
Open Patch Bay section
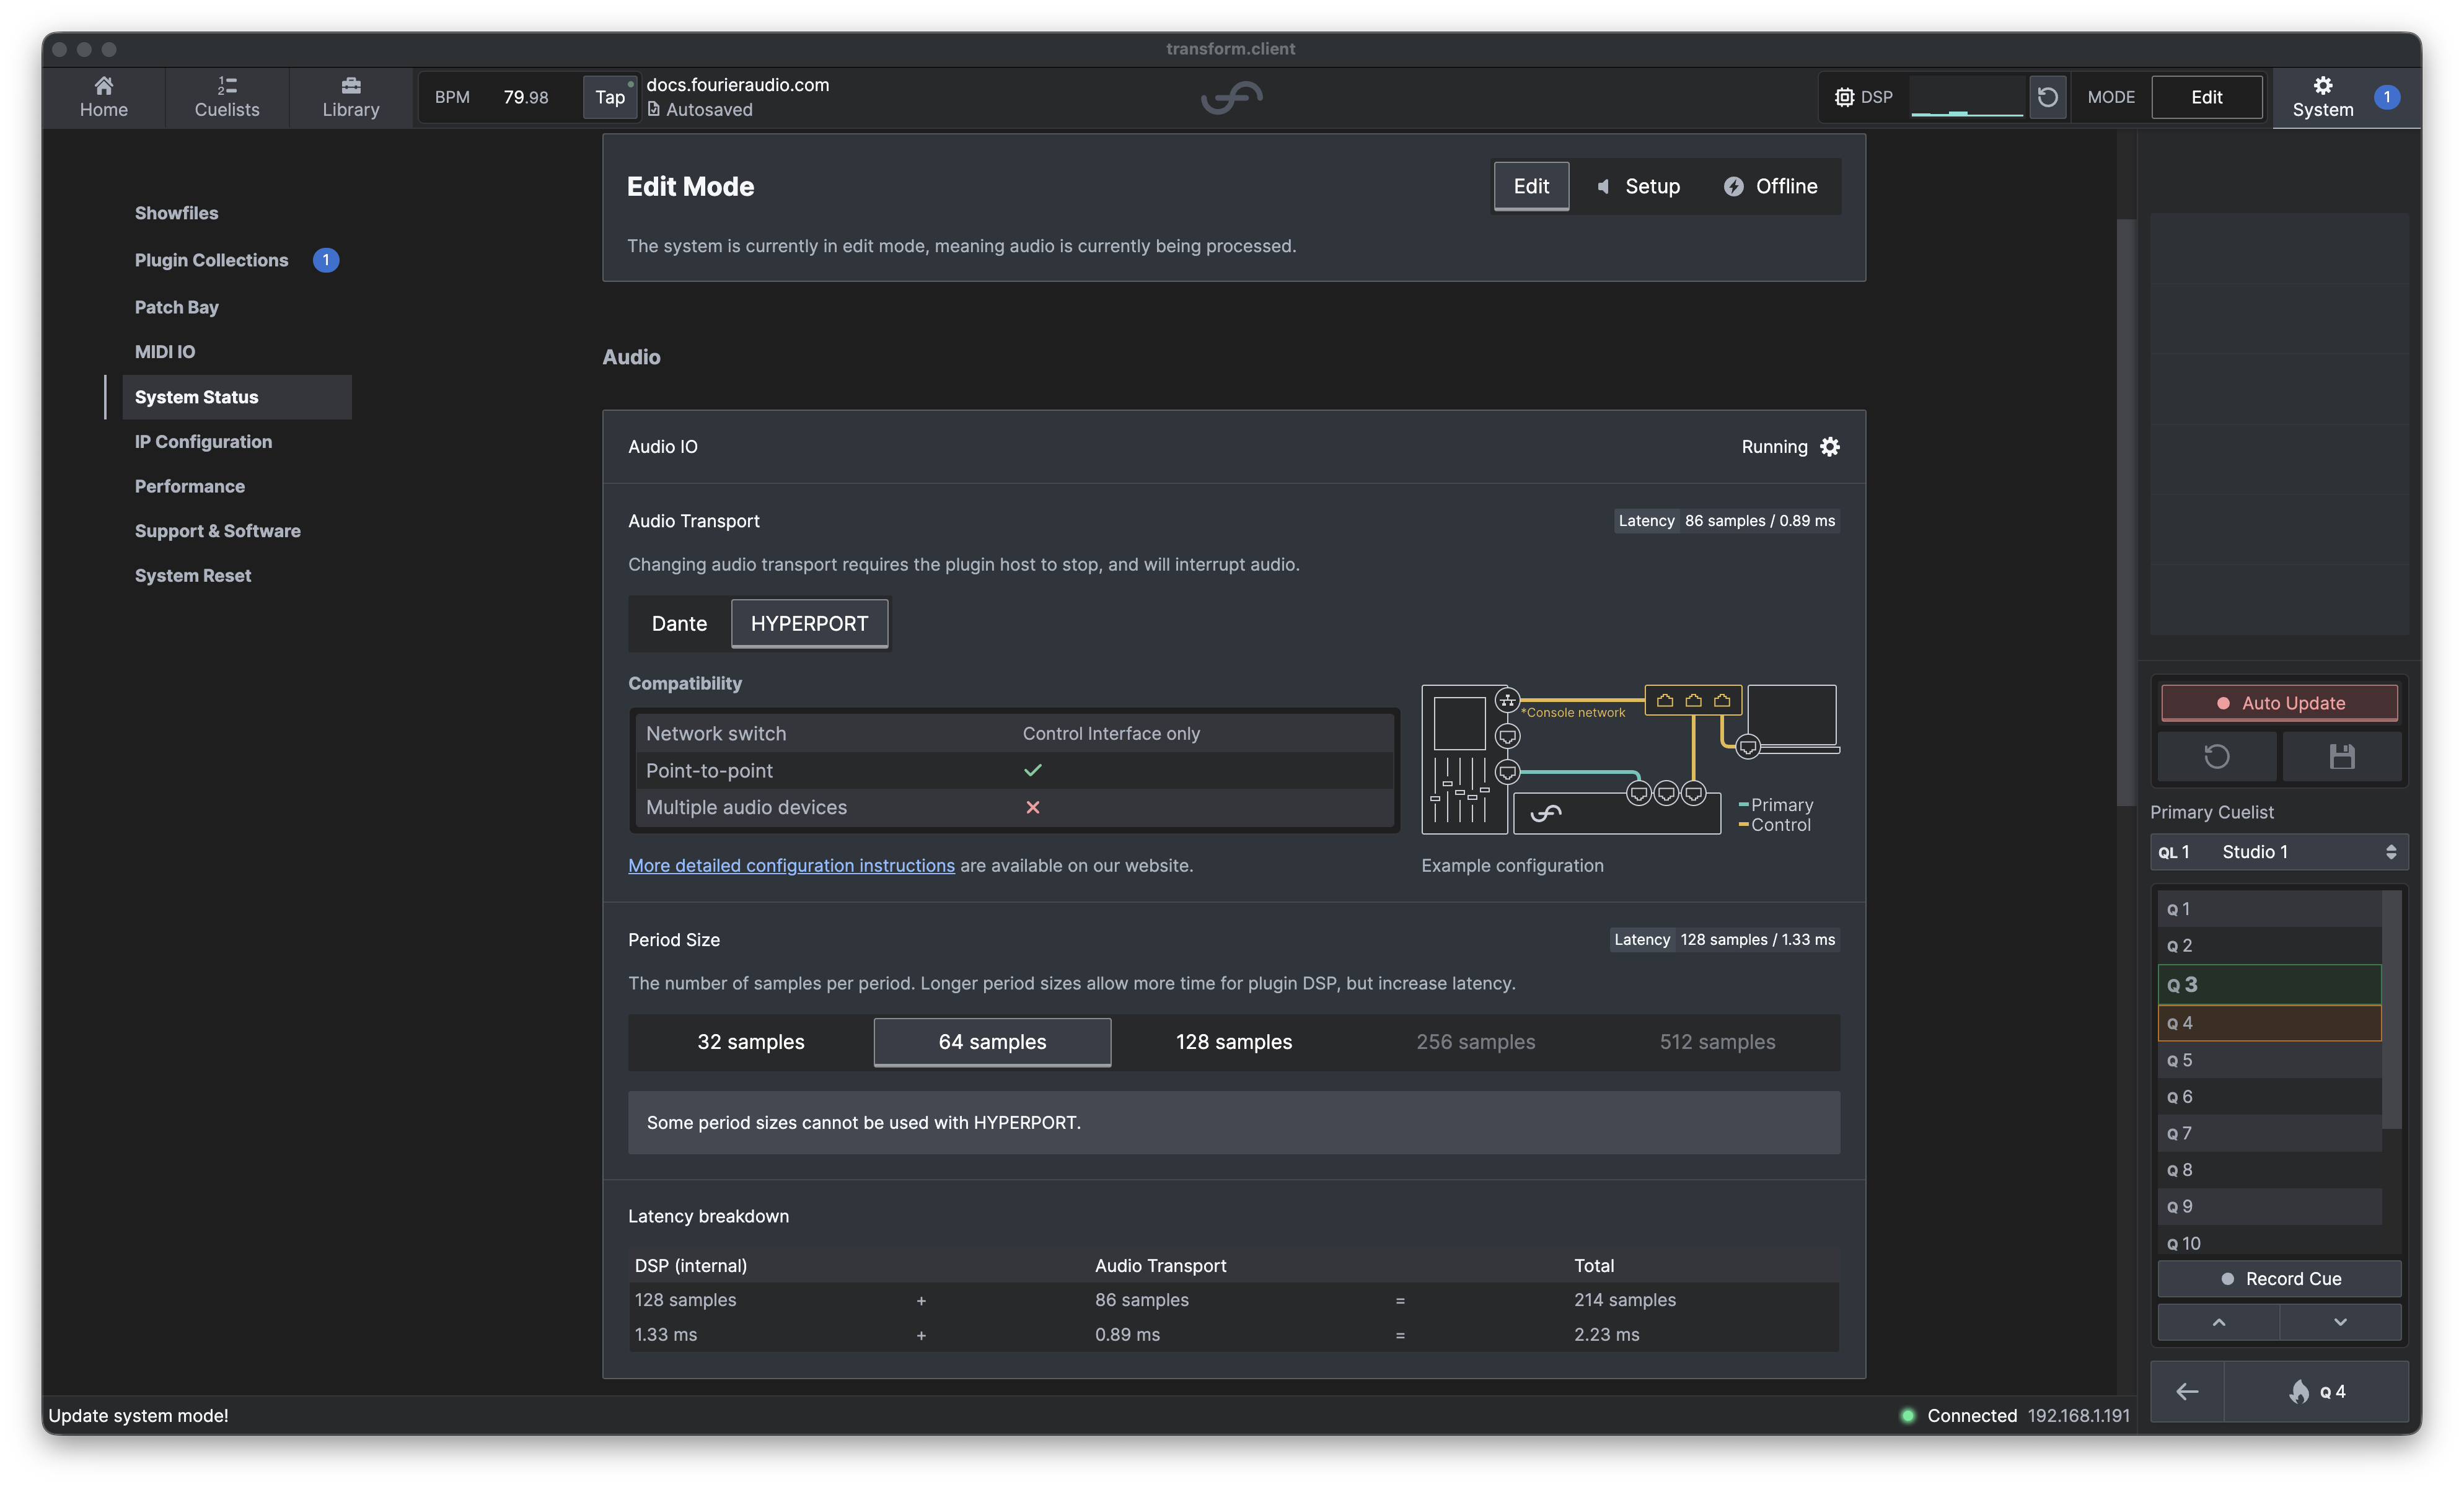[x=176, y=307]
